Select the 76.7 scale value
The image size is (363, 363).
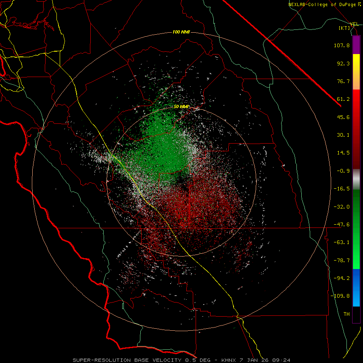pos(343,81)
